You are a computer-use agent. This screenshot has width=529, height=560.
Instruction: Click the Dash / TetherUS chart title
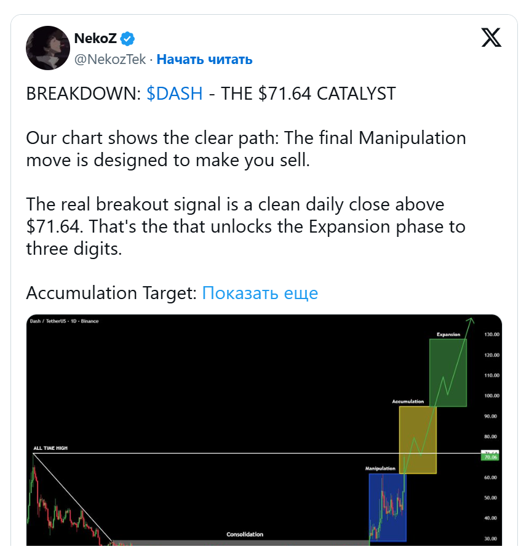click(x=64, y=321)
